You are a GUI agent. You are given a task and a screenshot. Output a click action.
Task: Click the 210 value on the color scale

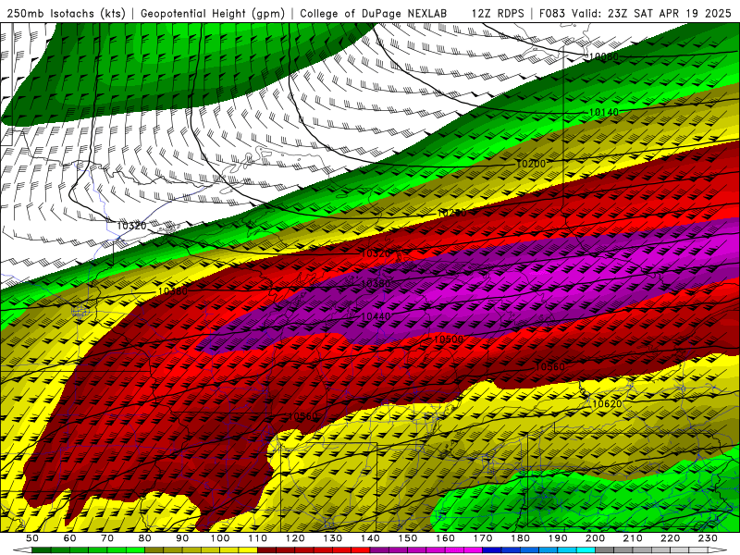[x=633, y=538]
